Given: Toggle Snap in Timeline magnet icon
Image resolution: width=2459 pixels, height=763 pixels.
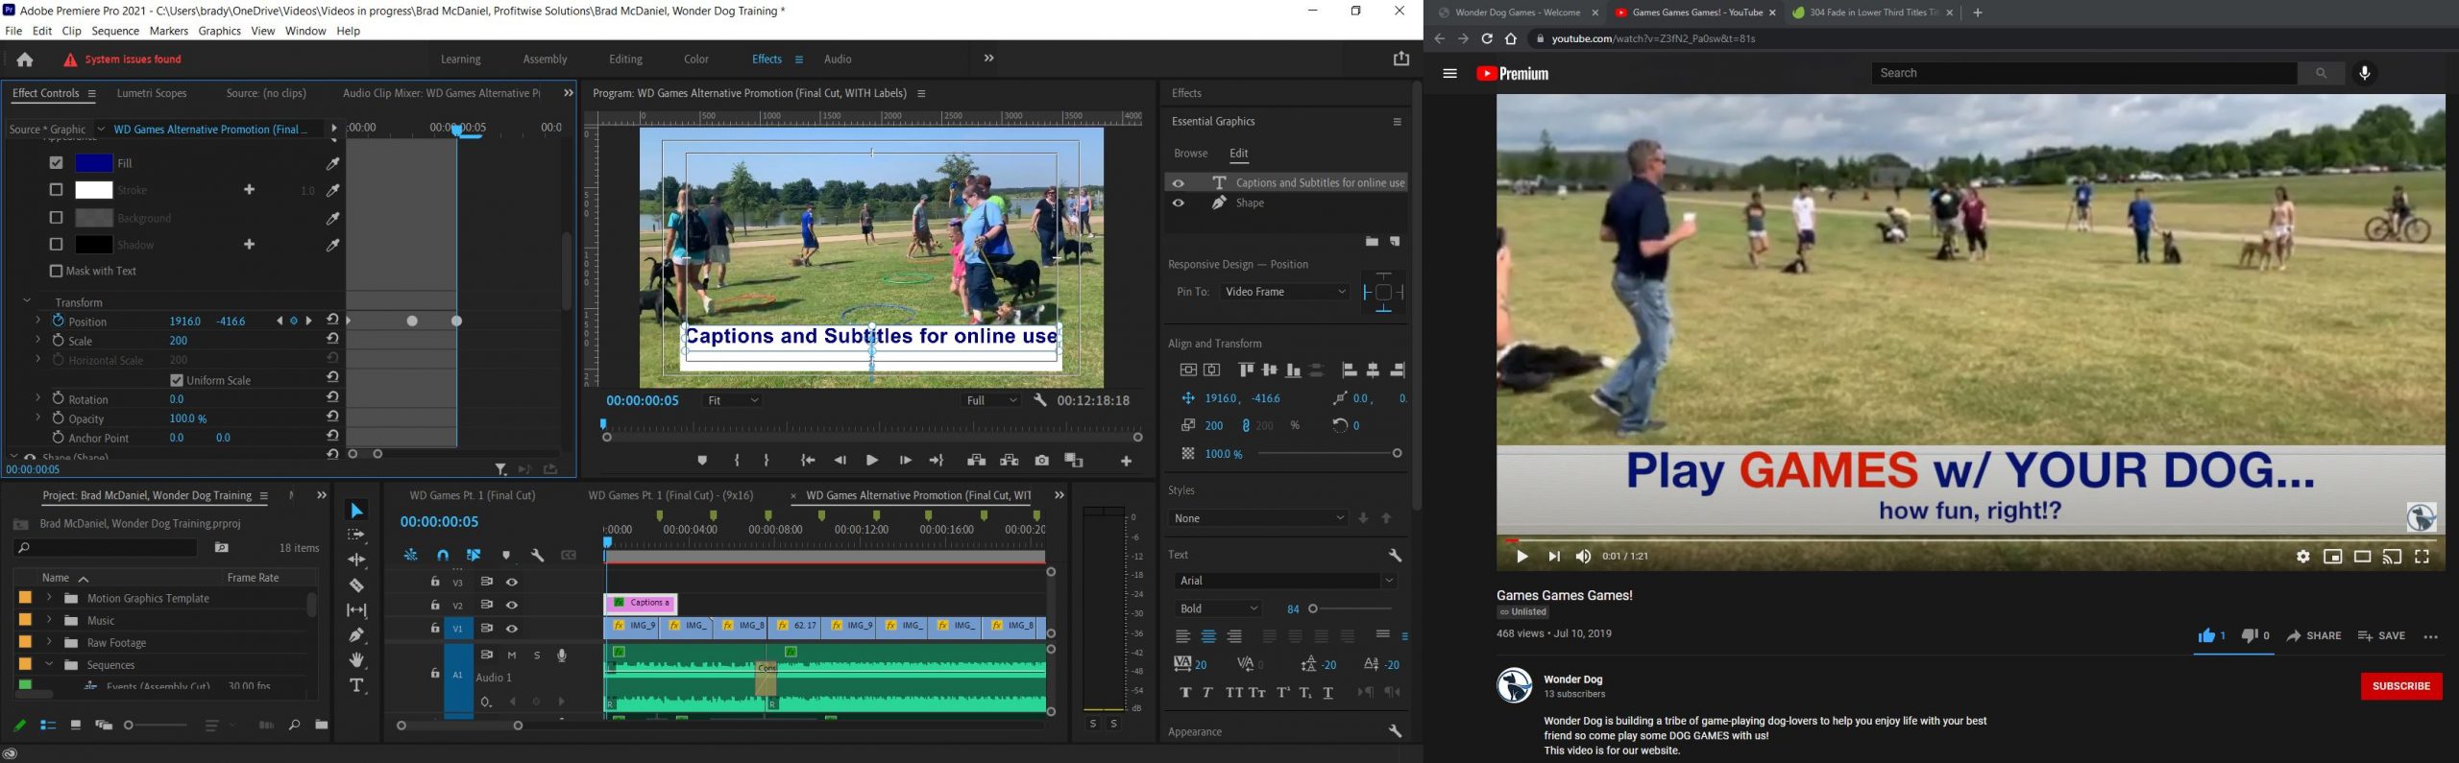Looking at the screenshot, I should tap(443, 555).
